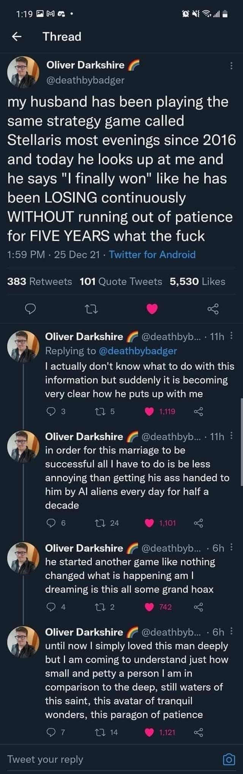
Task: Tap the back arrow to leave the thread
Action: [x=16, y=37]
